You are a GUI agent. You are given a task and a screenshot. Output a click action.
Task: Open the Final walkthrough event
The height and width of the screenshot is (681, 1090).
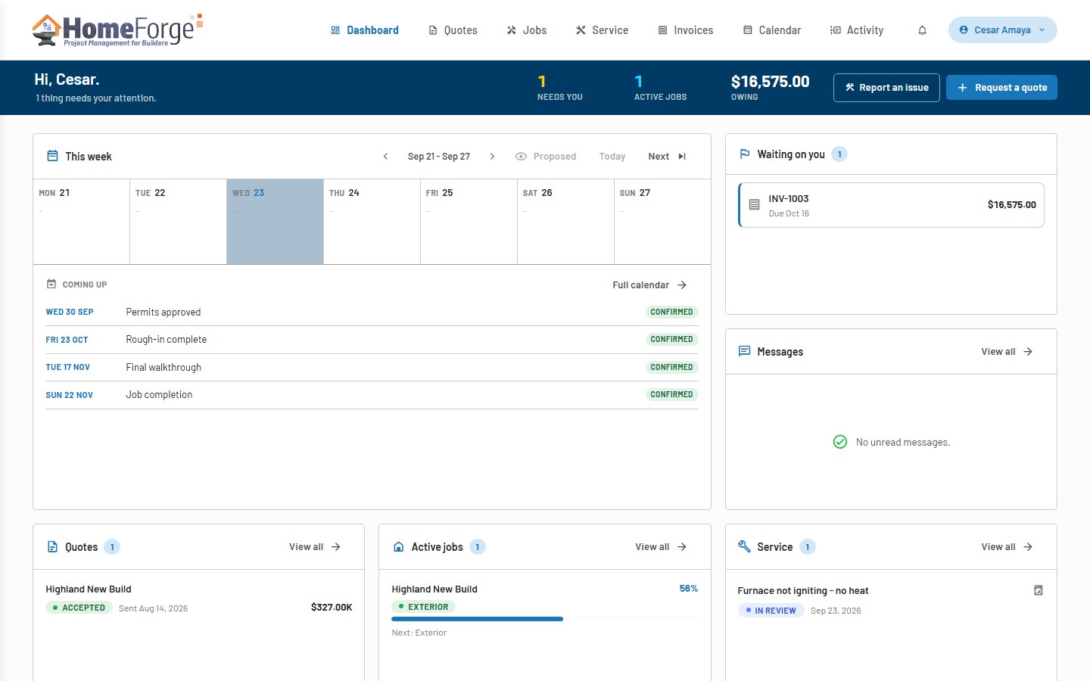click(x=372, y=367)
